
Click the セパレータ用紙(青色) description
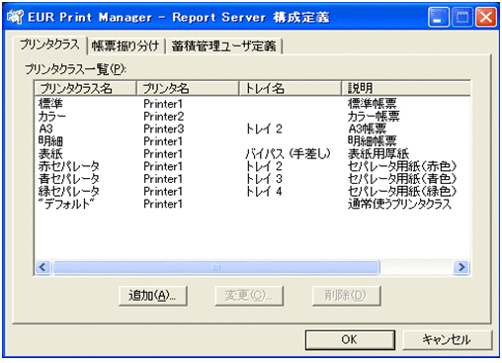(x=402, y=179)
